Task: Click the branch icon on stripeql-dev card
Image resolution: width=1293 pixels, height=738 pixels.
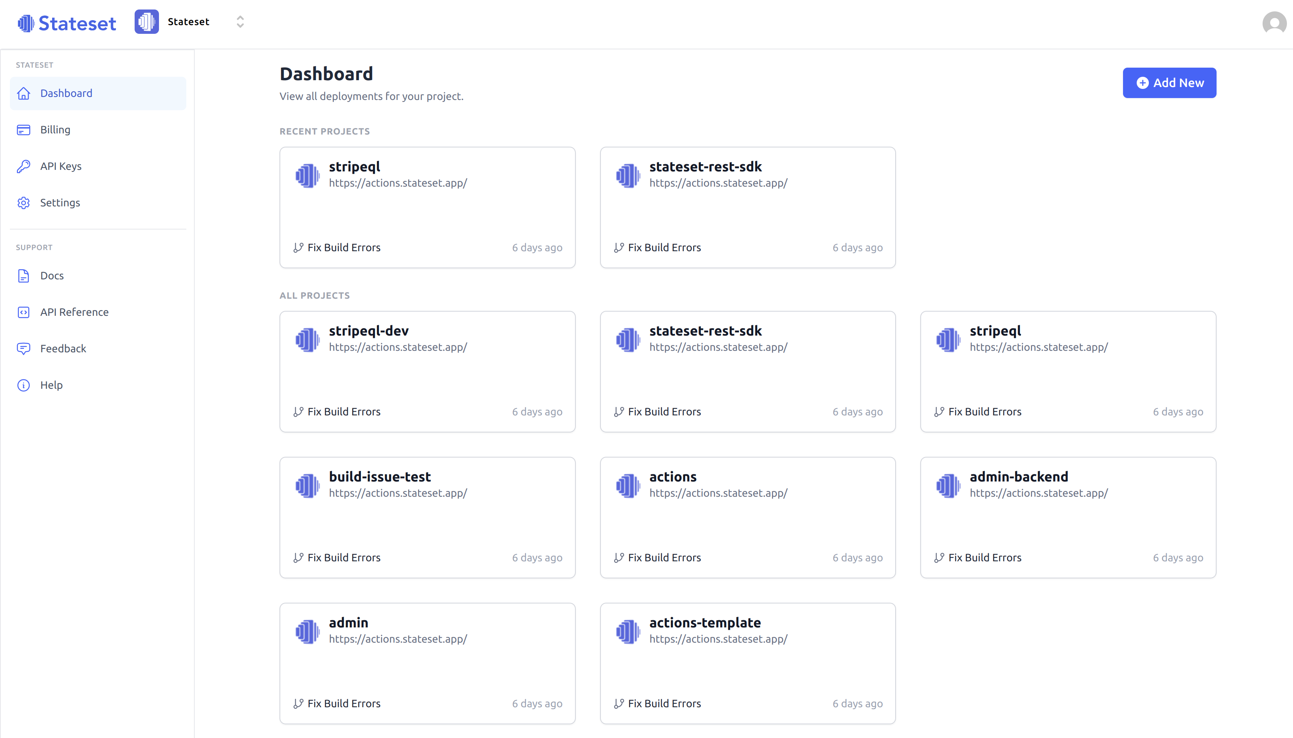Action: (x=298, y=412)
